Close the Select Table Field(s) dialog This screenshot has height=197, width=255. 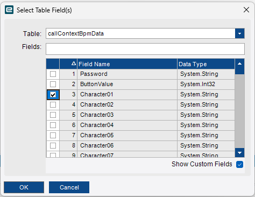[x=246, y=10]
